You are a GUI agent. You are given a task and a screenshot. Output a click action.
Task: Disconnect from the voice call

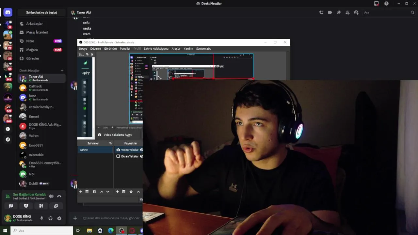pos(59,196)
